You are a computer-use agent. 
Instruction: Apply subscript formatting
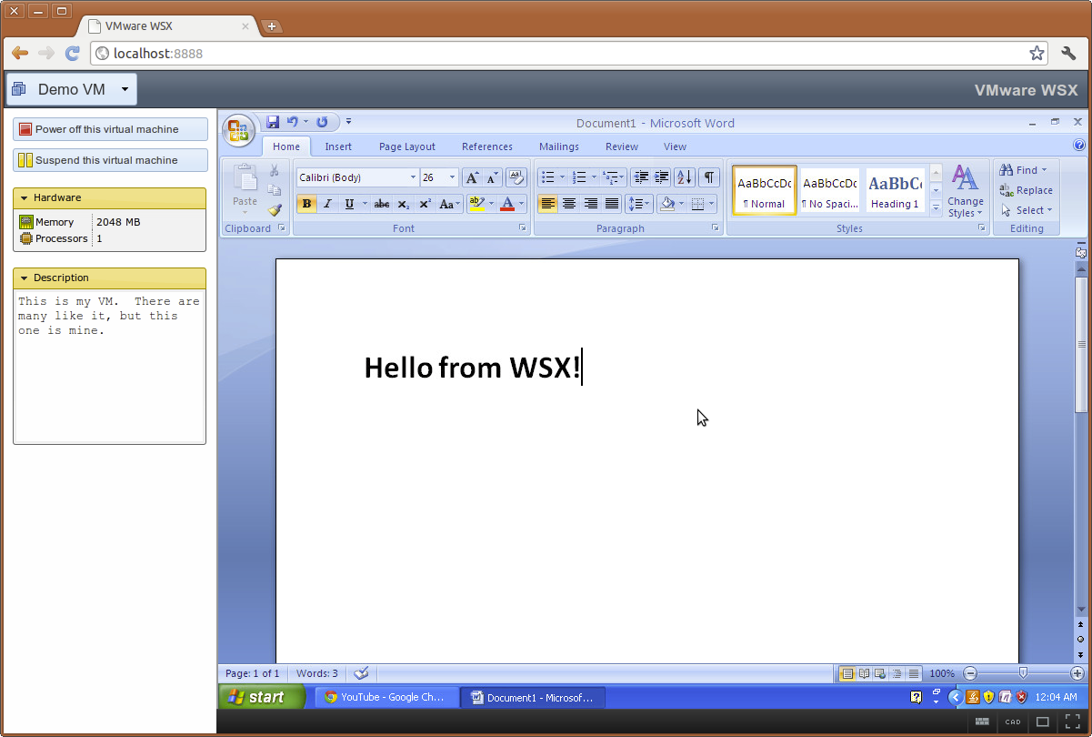[404, 204]
